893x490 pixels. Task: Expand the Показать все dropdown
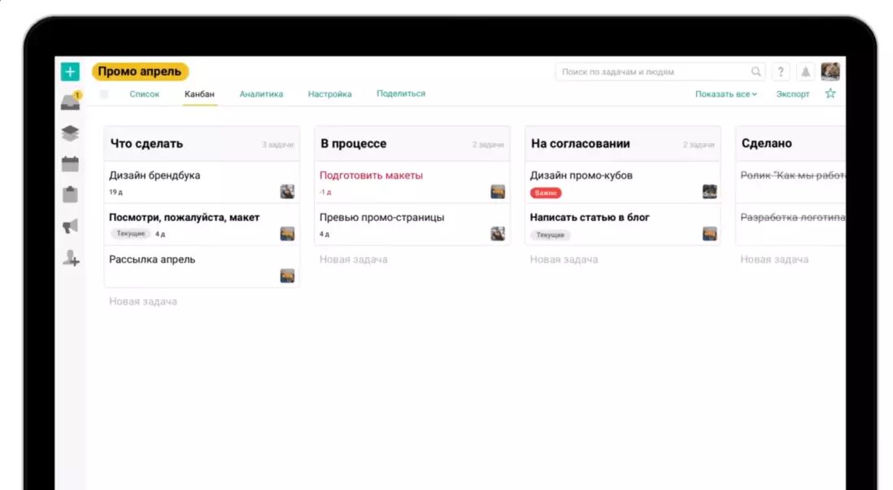point(725,94)
